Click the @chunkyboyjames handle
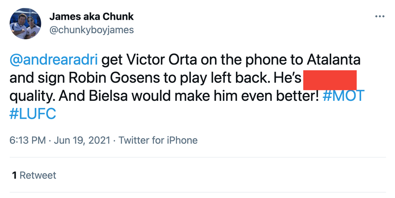The width and height of the screenshot is (395, 198). click(91, 30)
